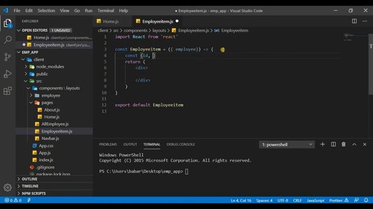Open the Help menu
The width and height of the screenshot is (373, 209).
pos(124,10)
